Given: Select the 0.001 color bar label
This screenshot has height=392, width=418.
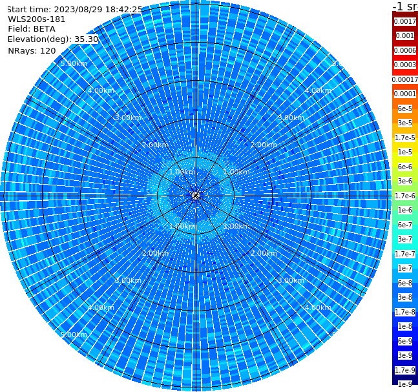Looking at the screenshot, I should pos(405,36).
